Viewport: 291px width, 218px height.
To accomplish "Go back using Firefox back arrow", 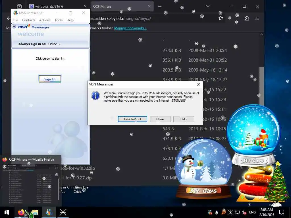I will (9, 18).
